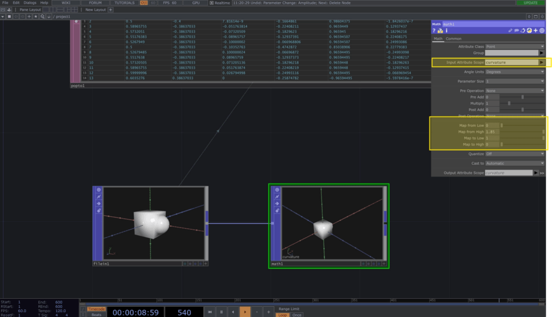Enable Loop range limit mode
The height and width of the screenshot is (317, 552).
[282, 315]
